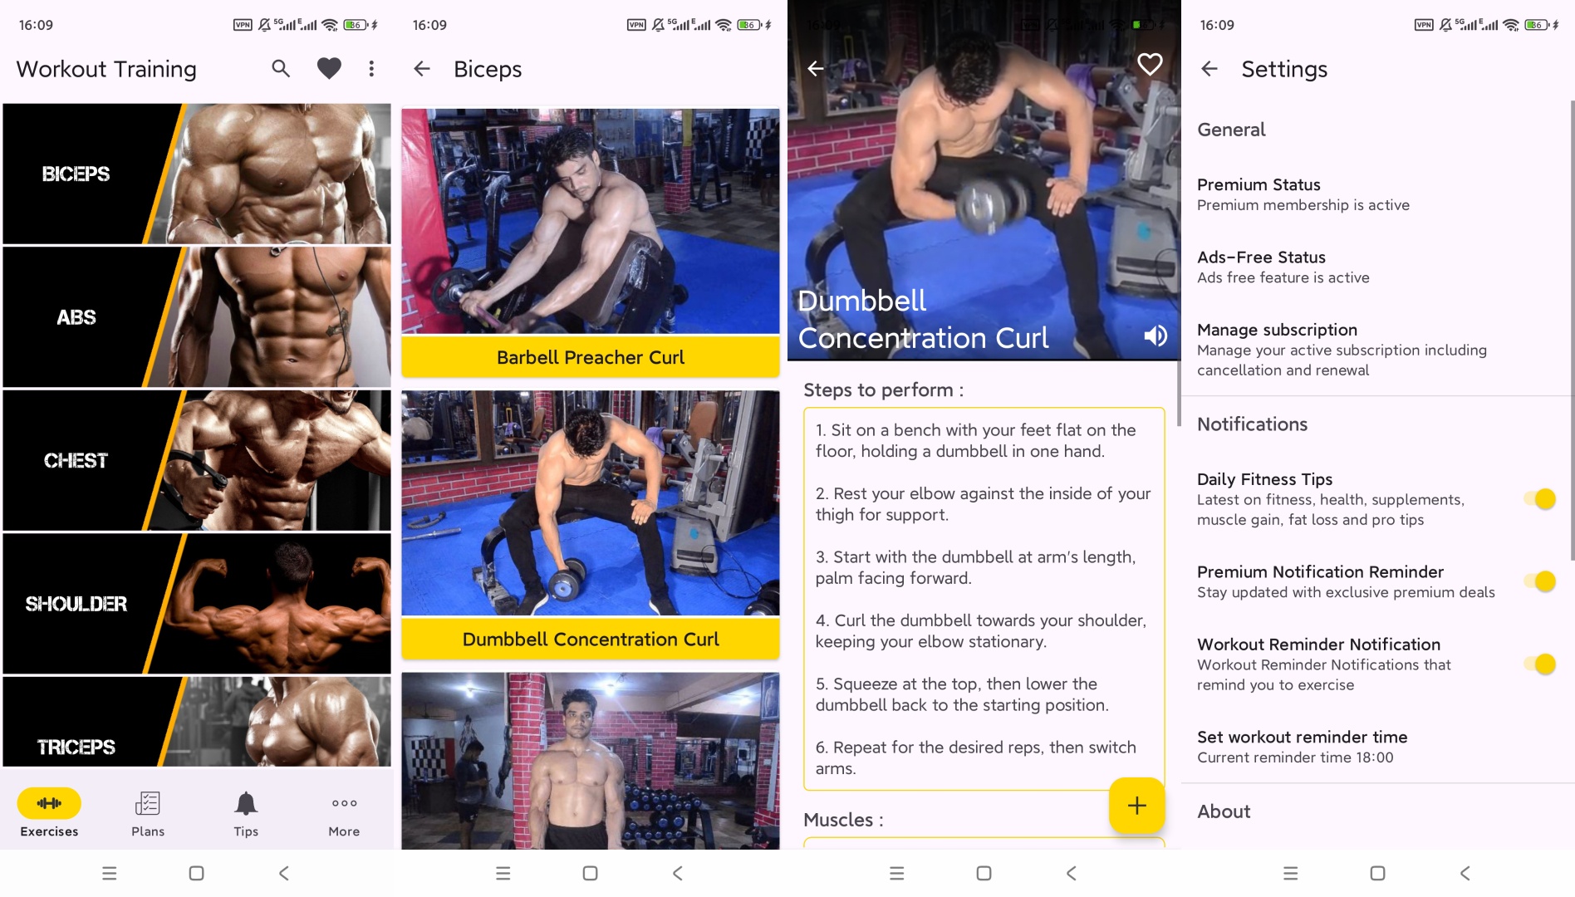Screen dimensions: 1575x897
Task: Open search in Workout Training
Action: point(280,68)
